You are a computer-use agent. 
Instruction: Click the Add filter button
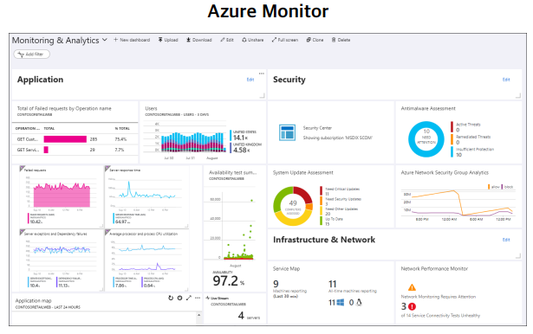[31, 55]
